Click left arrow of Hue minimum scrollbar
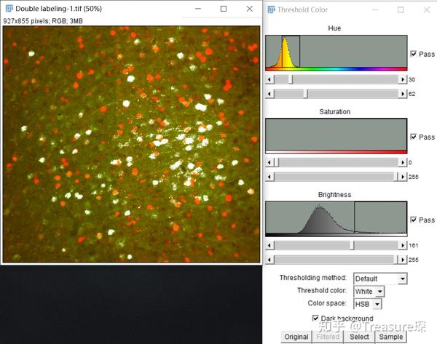The image size is (437, 344). pos(269,79)
